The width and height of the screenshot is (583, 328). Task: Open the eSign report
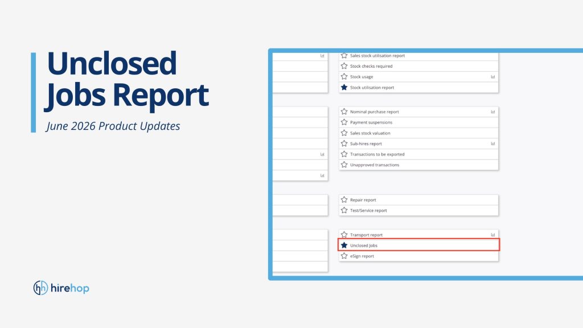[362, 256]
